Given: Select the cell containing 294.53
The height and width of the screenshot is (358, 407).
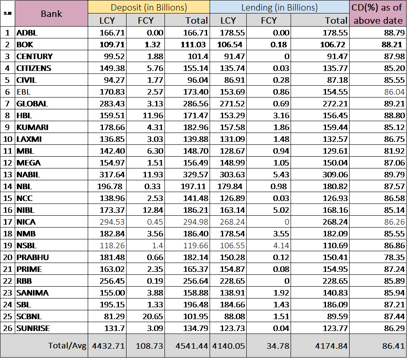Looking at the screenshot, I should 107,222.
